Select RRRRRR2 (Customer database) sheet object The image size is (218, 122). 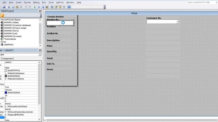(17, 25)
